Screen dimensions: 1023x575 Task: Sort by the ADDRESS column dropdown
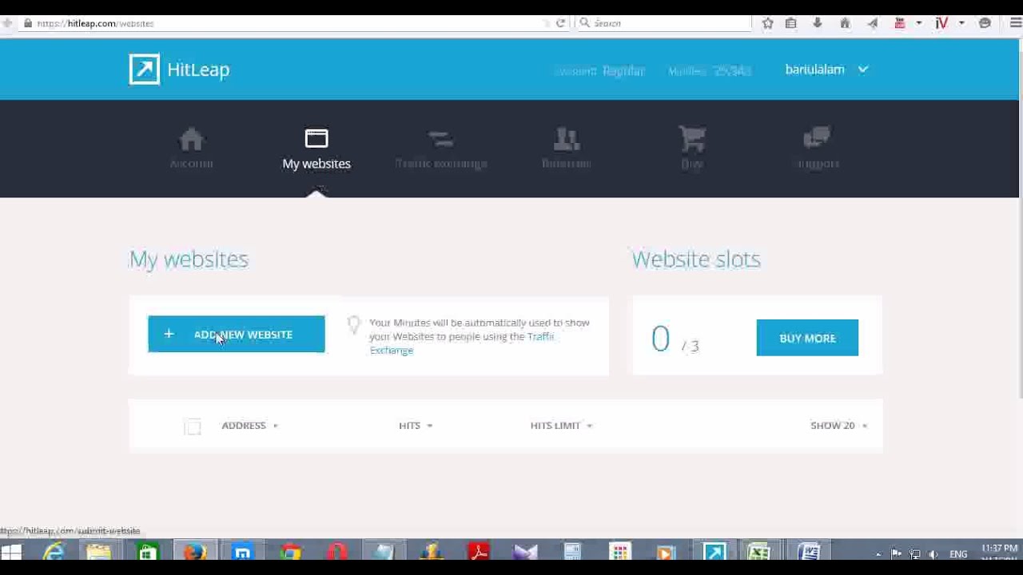[x=249, y=426]
